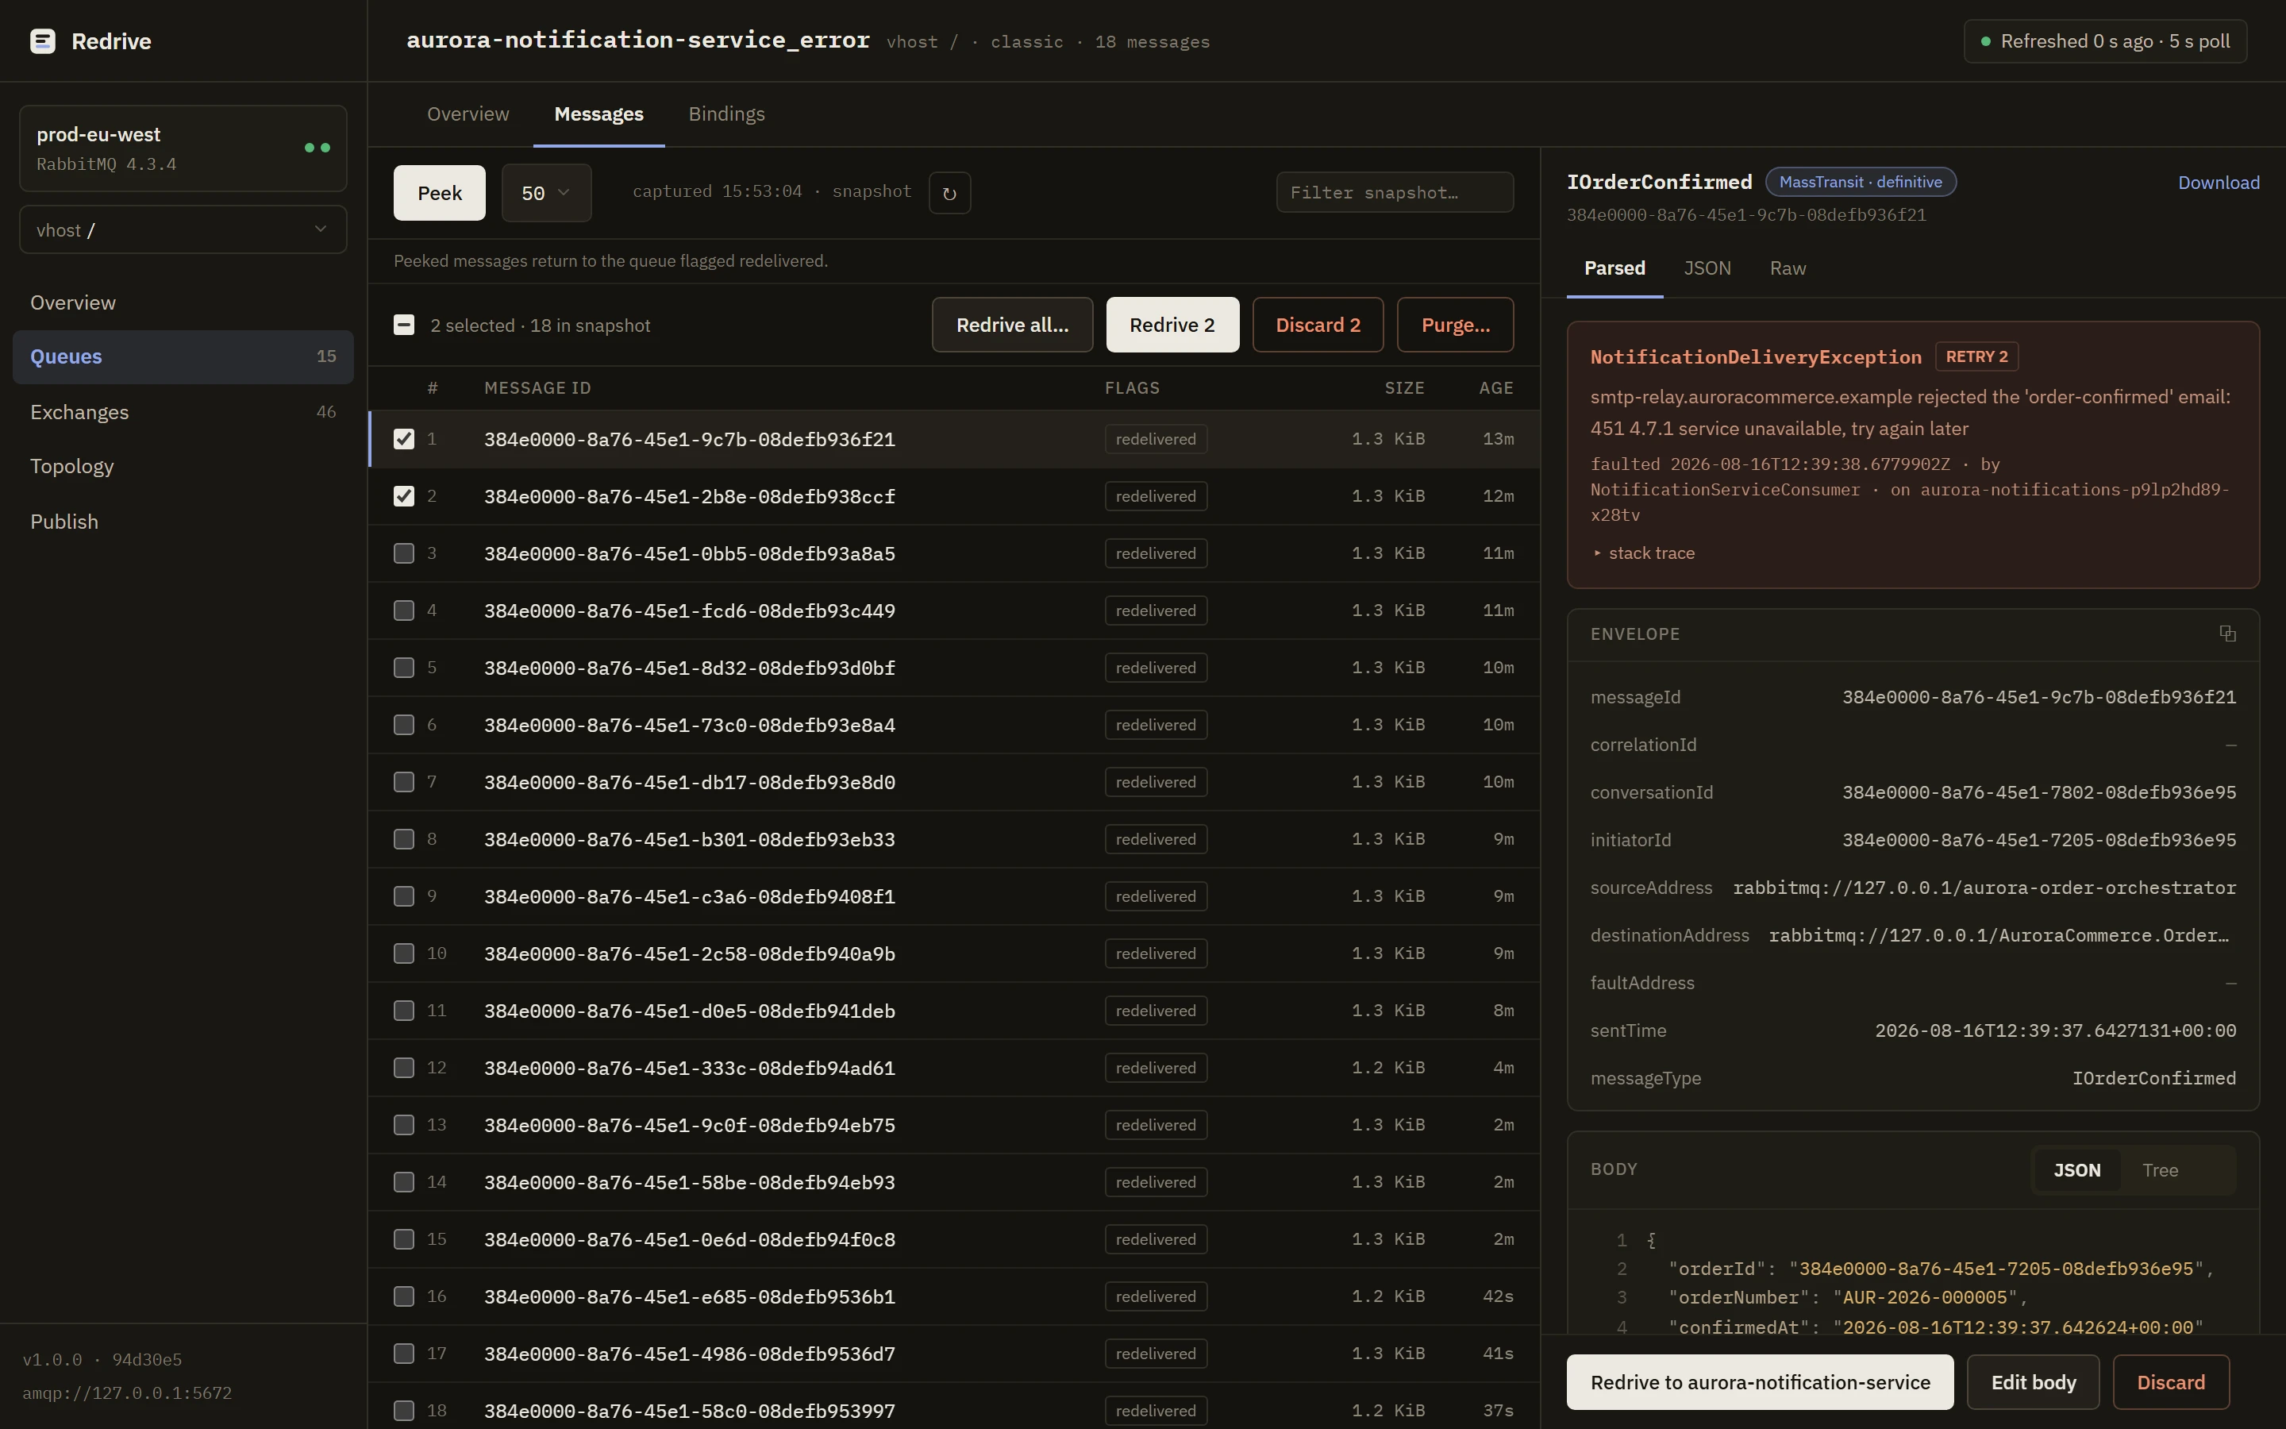This screenshot has width=2286, height=1429.
Task: Check message 18 ending 953997
Action: (x=403, y=1411)
